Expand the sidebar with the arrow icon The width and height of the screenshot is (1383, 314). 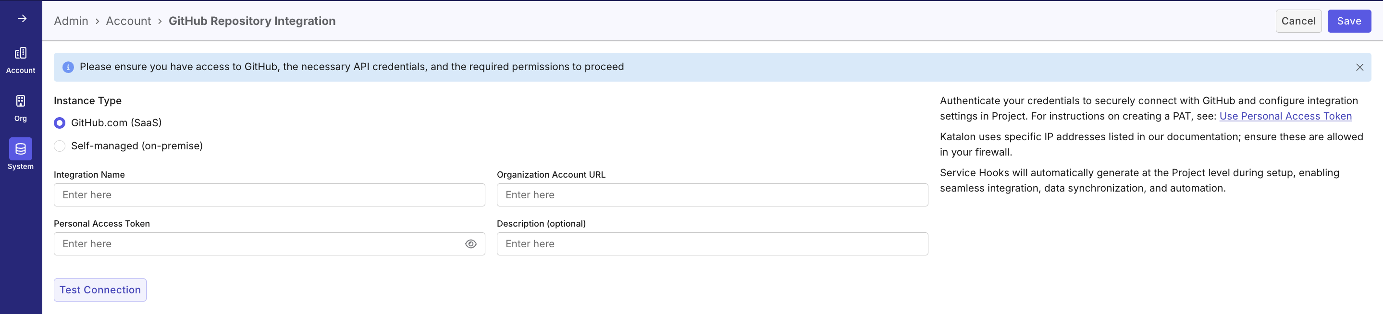(x=22, y=19)
